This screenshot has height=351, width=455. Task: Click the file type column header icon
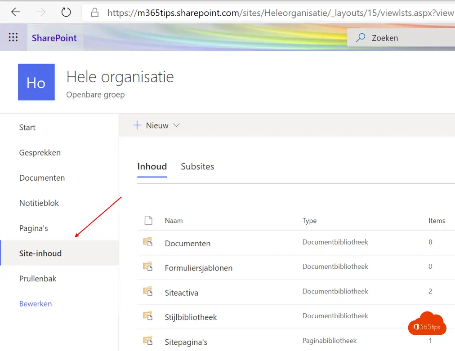[148, 220]
